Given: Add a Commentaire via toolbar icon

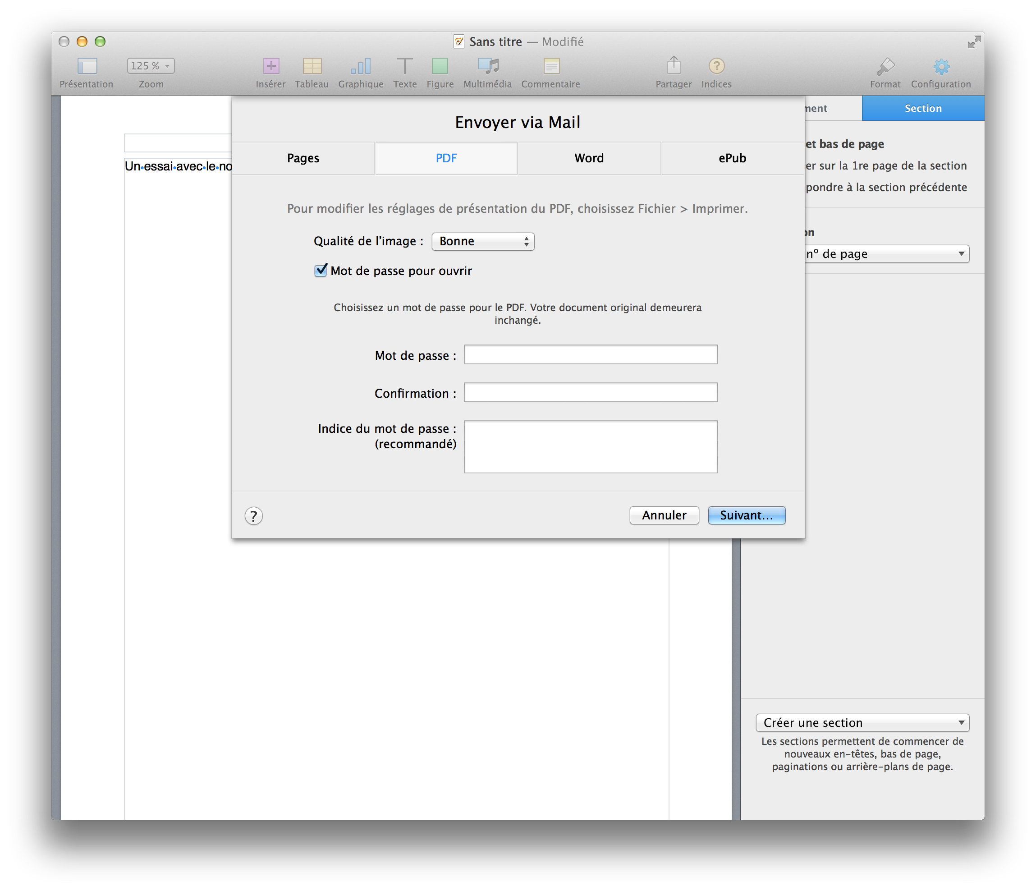Looking at the screenshot, I should pos(551,66).
